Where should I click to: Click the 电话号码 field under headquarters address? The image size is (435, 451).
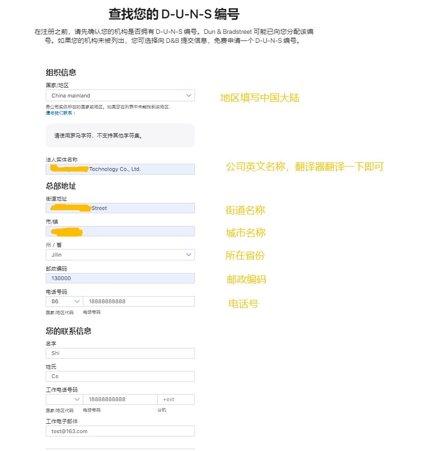click(x=138, y=301)
